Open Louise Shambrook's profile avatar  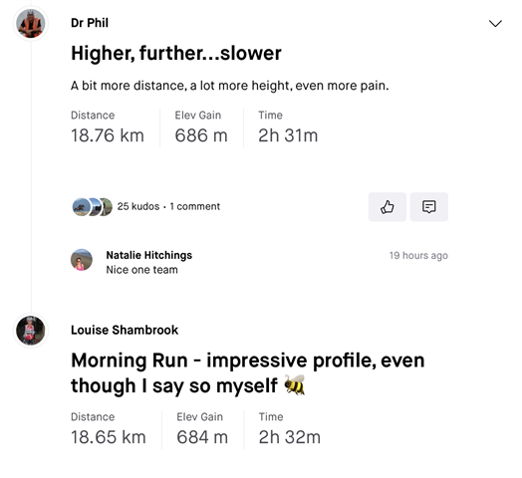coord(31,331)
